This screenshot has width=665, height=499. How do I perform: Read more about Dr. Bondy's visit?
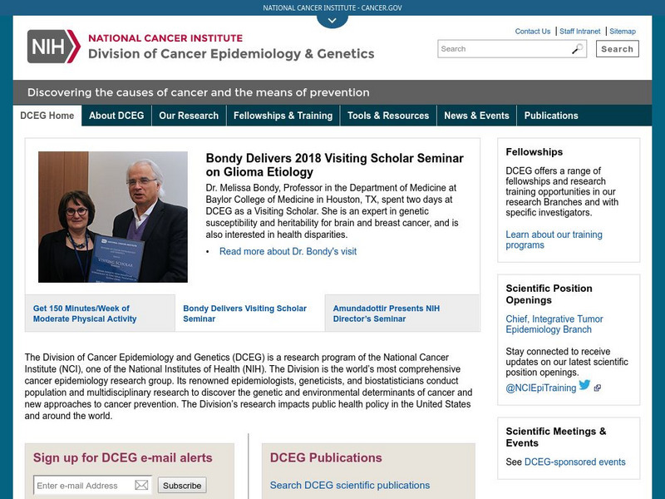tap(288, 251)
